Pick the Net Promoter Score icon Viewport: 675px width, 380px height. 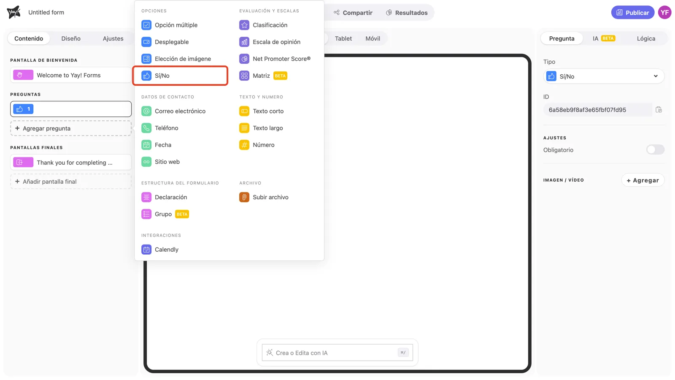pyautogui.click(x=244, y=59)
